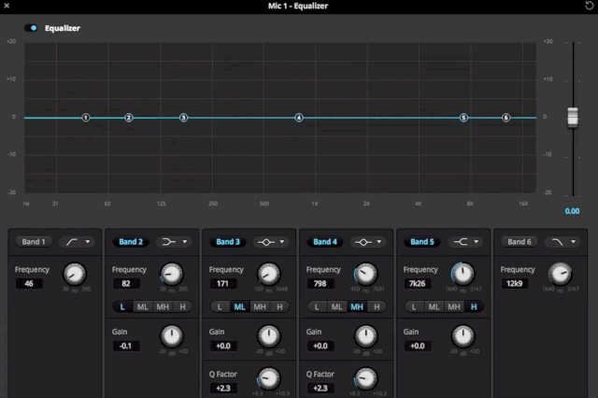Select band node 1 on the EQ graph
598x398 pixels.
coord(86,118)
